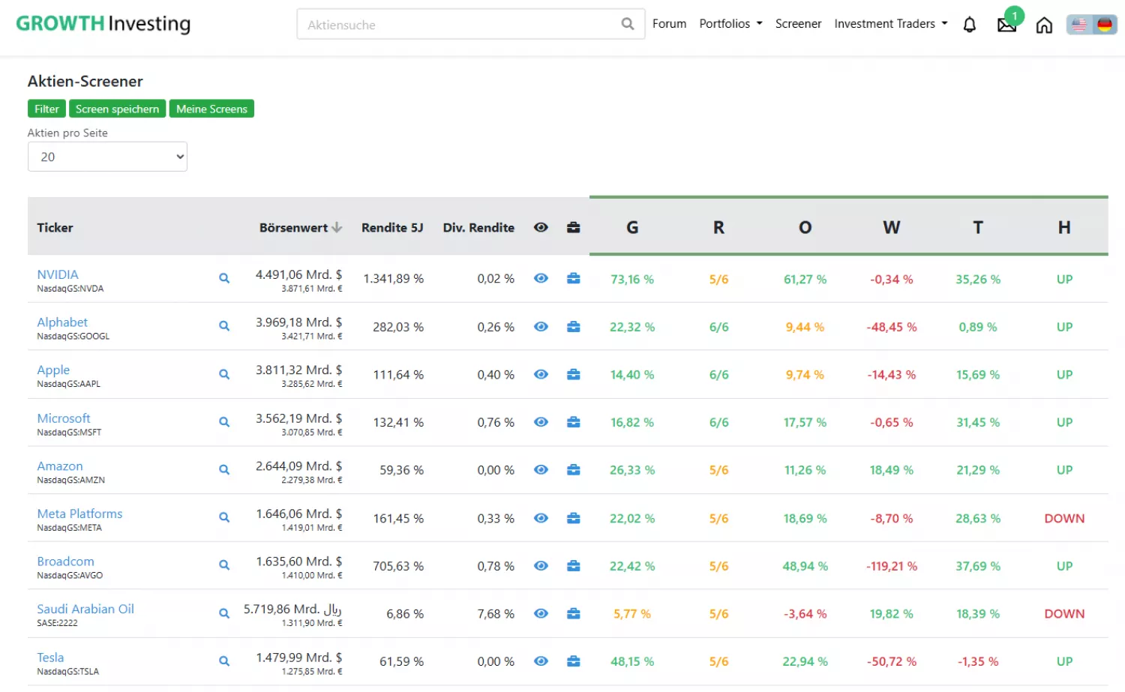This screenshot has height=692, width=1125.
Task: Open the Filter panel
Action: coord(46,108)
